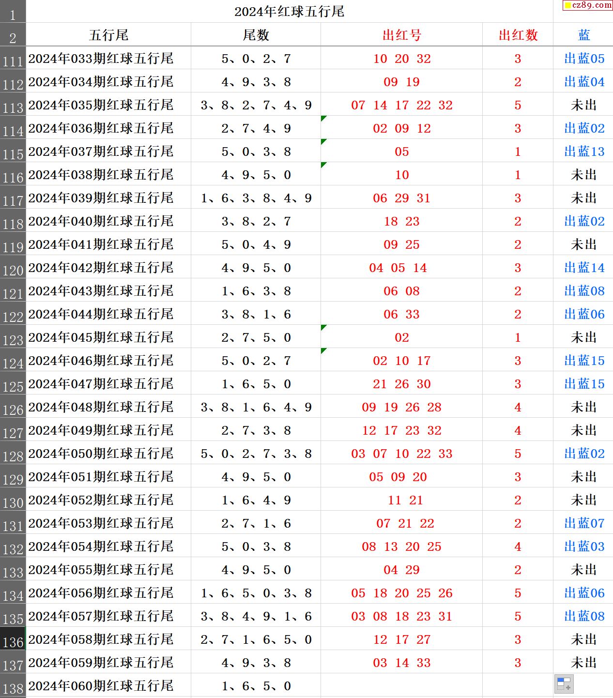This screenshot has width=613, height=698.
Task: Select row header 111
Action: pyautogui.click(x=13, y=59)
